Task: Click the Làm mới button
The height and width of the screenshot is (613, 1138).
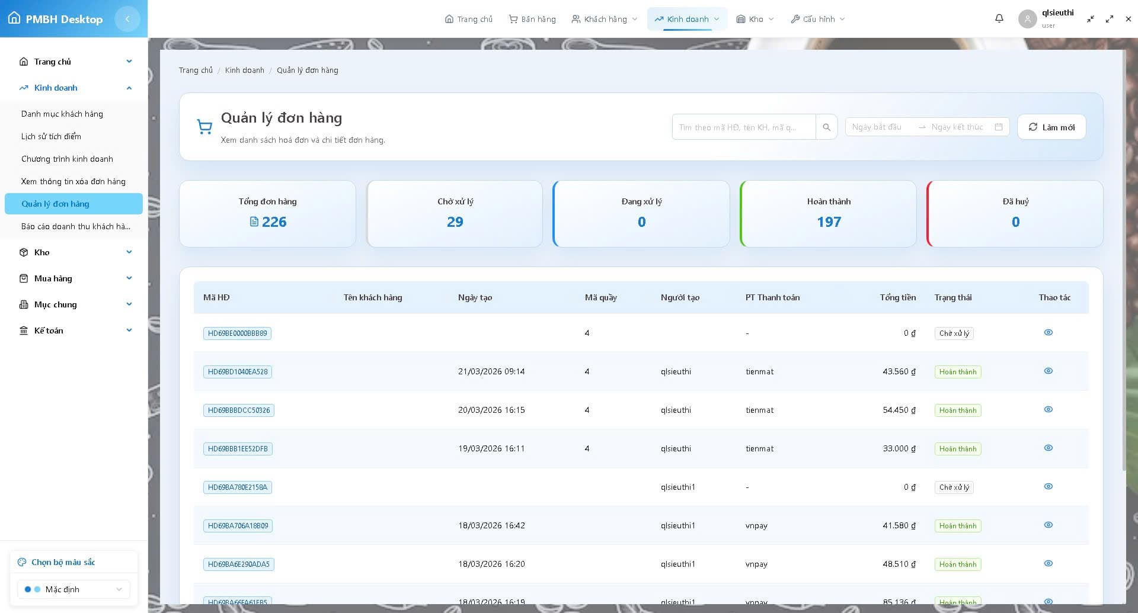Action: [x=1051, y=127]
